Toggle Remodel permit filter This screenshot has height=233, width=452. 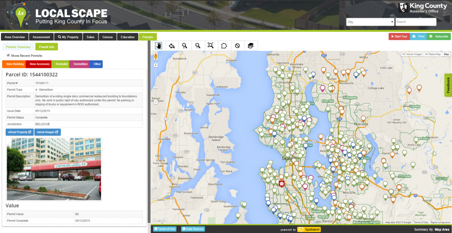(60, 64)
